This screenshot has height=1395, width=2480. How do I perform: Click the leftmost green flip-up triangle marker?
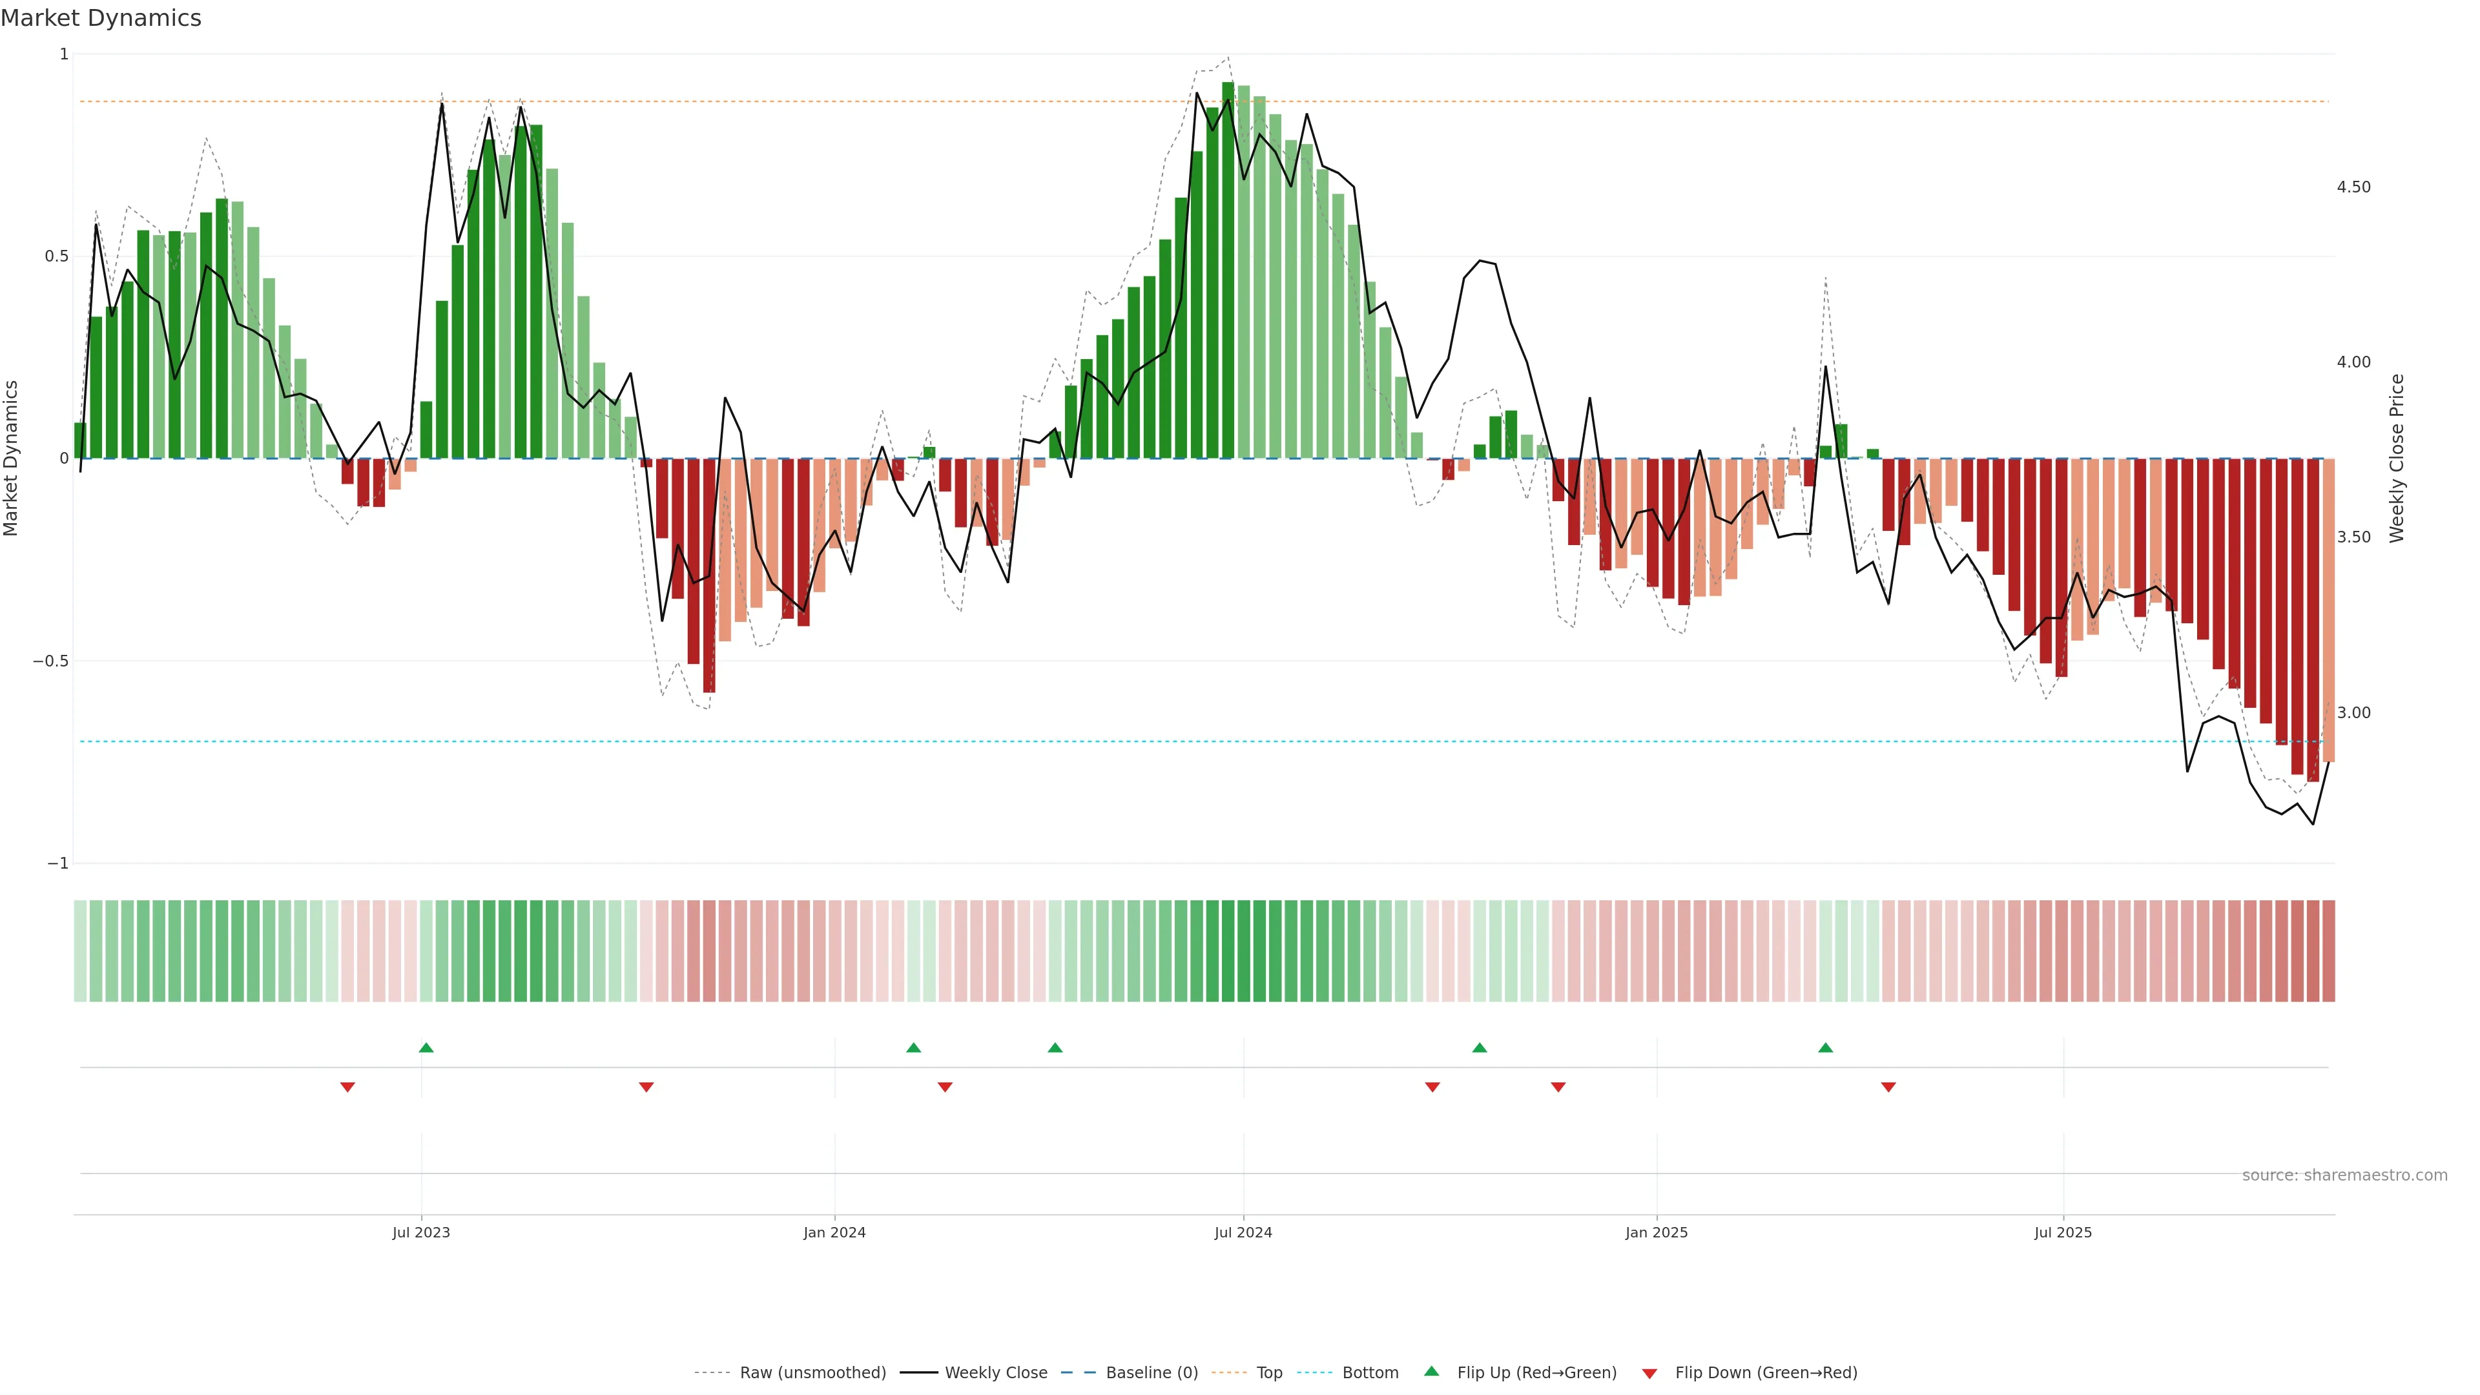click(426, 1048)
